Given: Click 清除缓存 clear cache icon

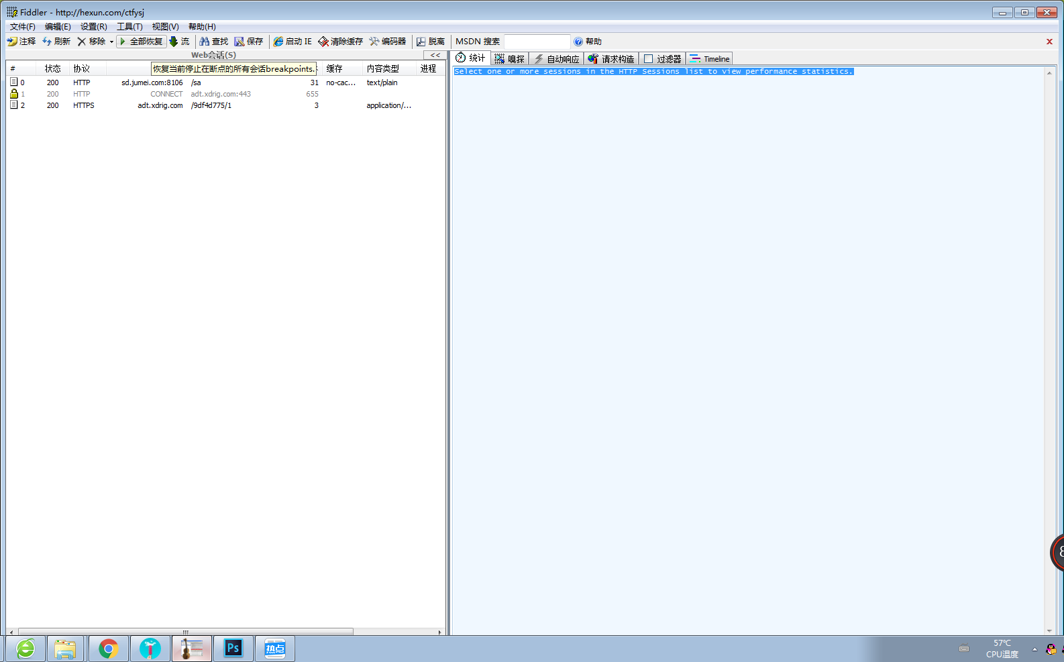Looking at the screenshot, I should click(323, 42).
